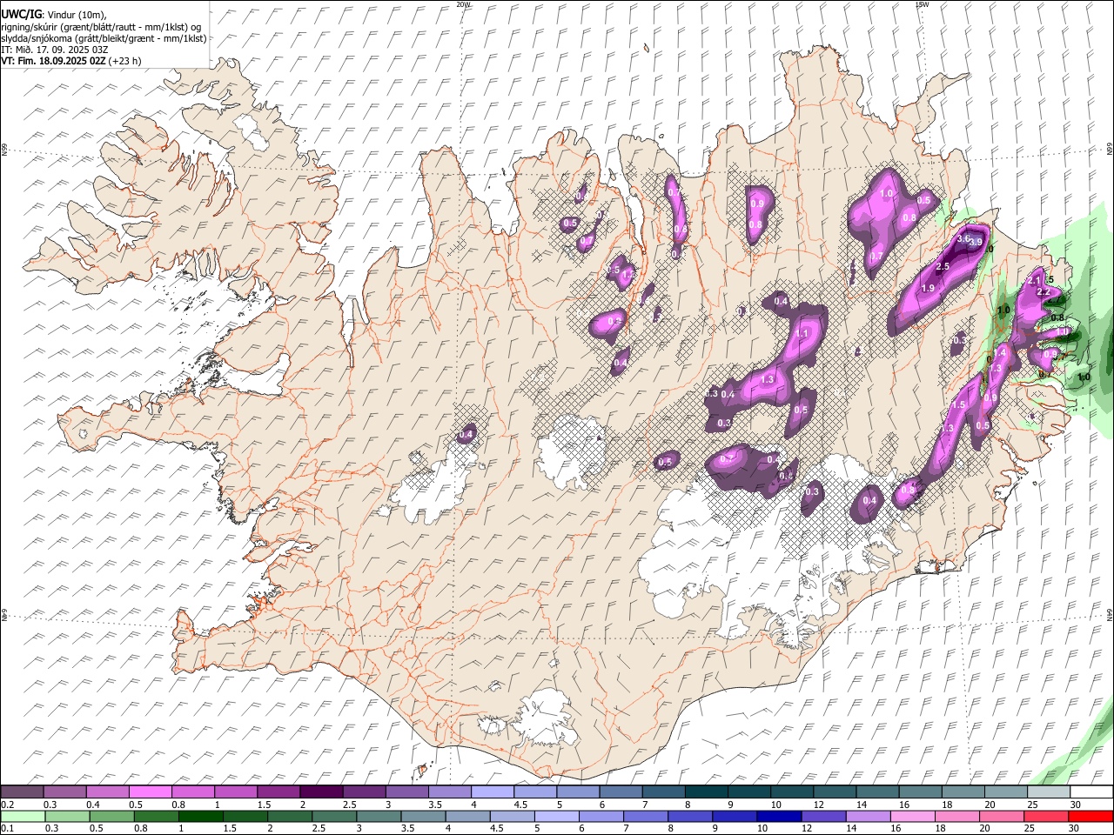1114x835 pixels.
Task: Click the upper legend swatch between 6 and 7
Action: (621, 792)
